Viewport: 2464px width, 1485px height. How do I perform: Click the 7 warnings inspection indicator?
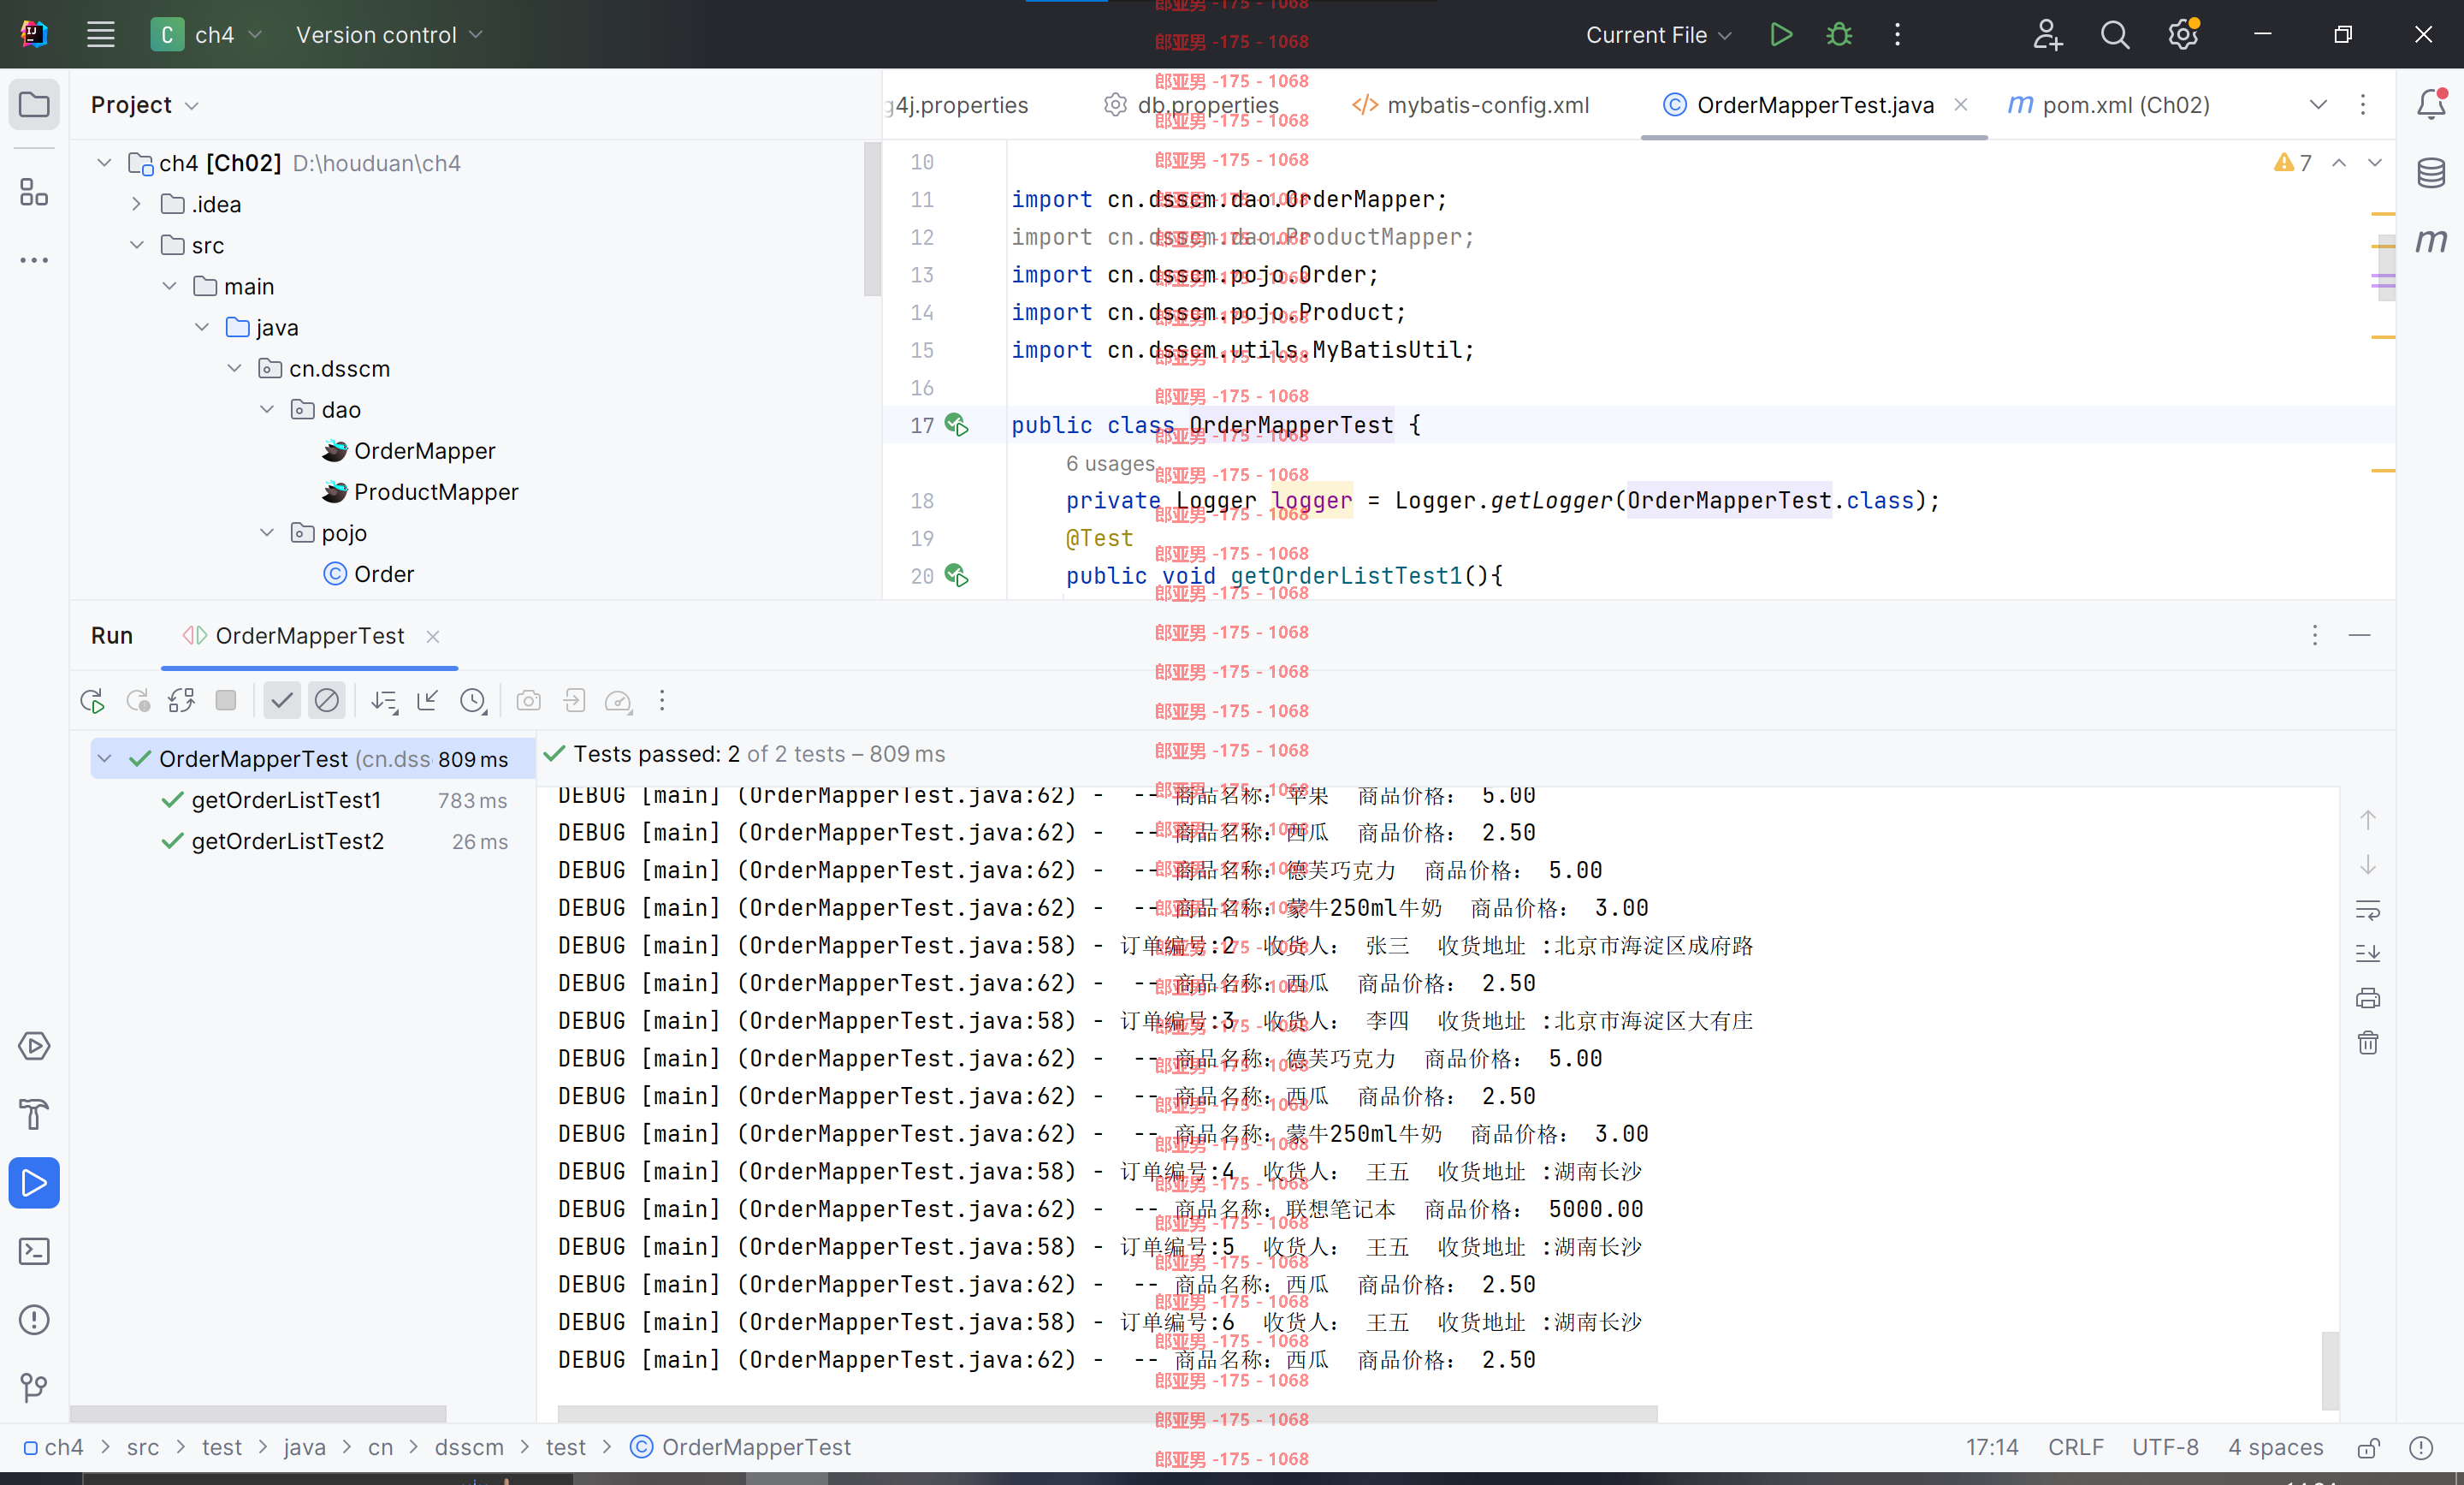tap(2293, 163)
